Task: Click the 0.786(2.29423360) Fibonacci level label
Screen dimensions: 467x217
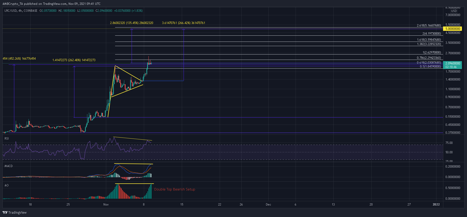Action: [429, 58]
